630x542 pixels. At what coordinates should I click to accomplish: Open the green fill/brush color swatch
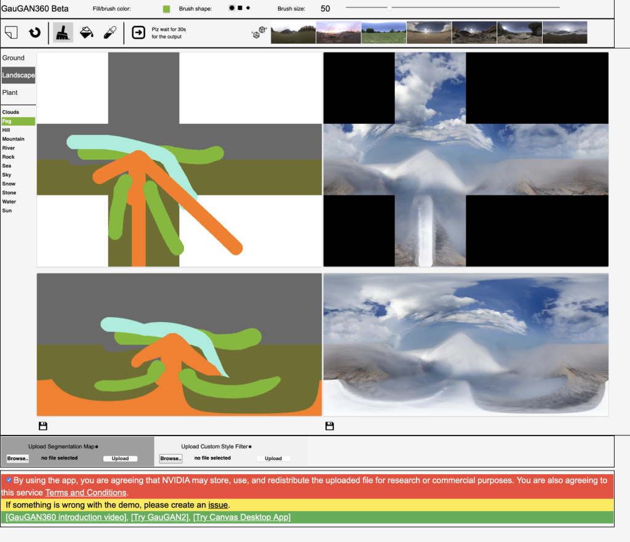click(x=166, y=9)
